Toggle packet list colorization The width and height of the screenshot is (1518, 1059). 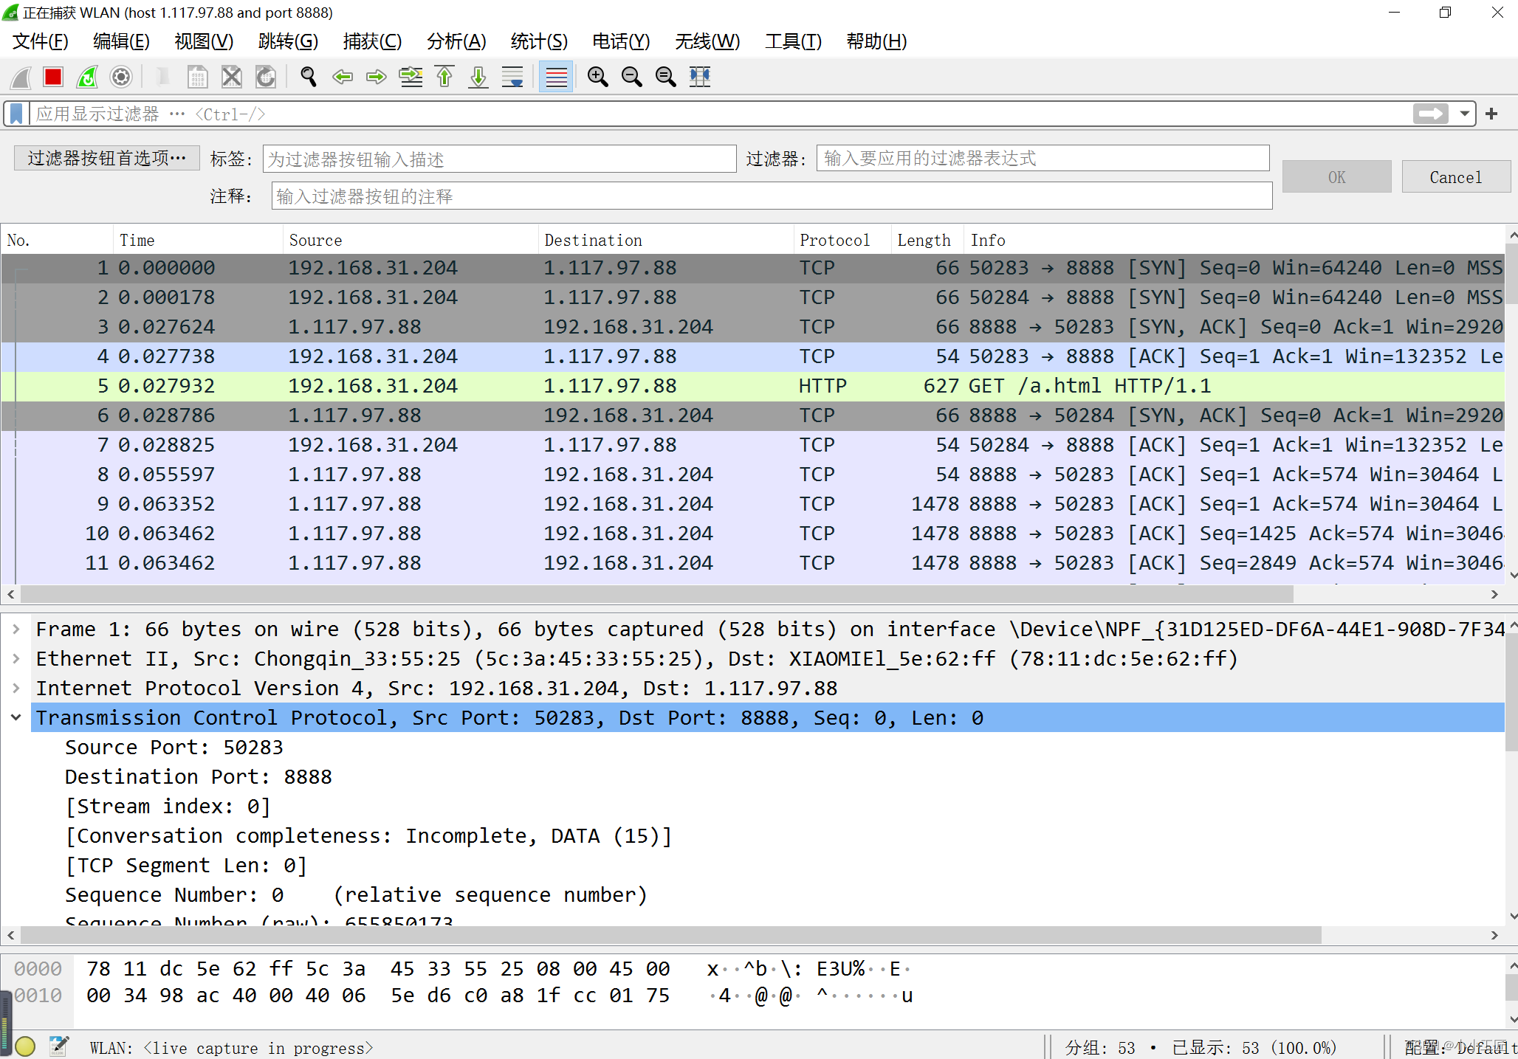click(x=556, y=77)
